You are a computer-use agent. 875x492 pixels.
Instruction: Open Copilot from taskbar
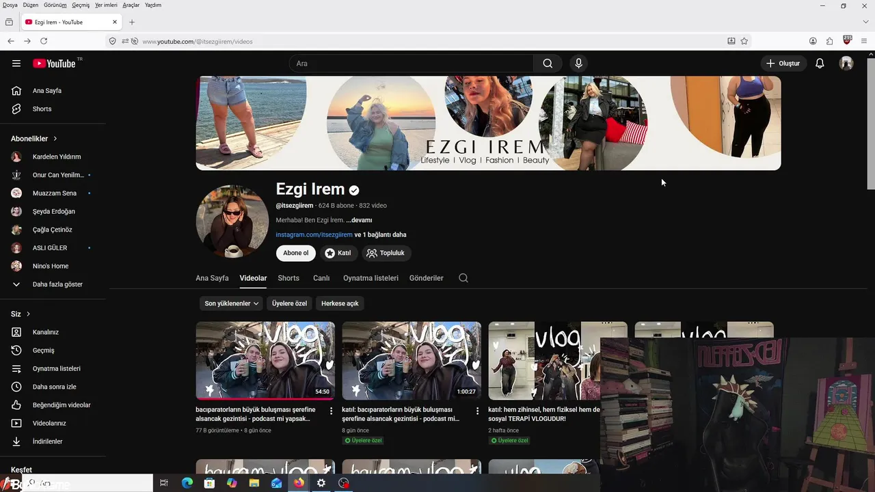(232, 483)
